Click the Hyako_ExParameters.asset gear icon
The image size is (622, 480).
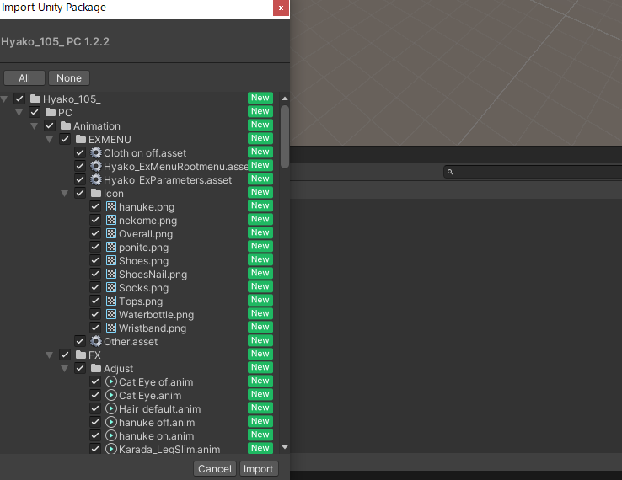pos(96,179)
